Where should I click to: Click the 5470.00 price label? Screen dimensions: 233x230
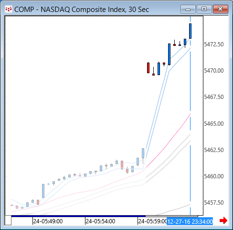[214, 71]
